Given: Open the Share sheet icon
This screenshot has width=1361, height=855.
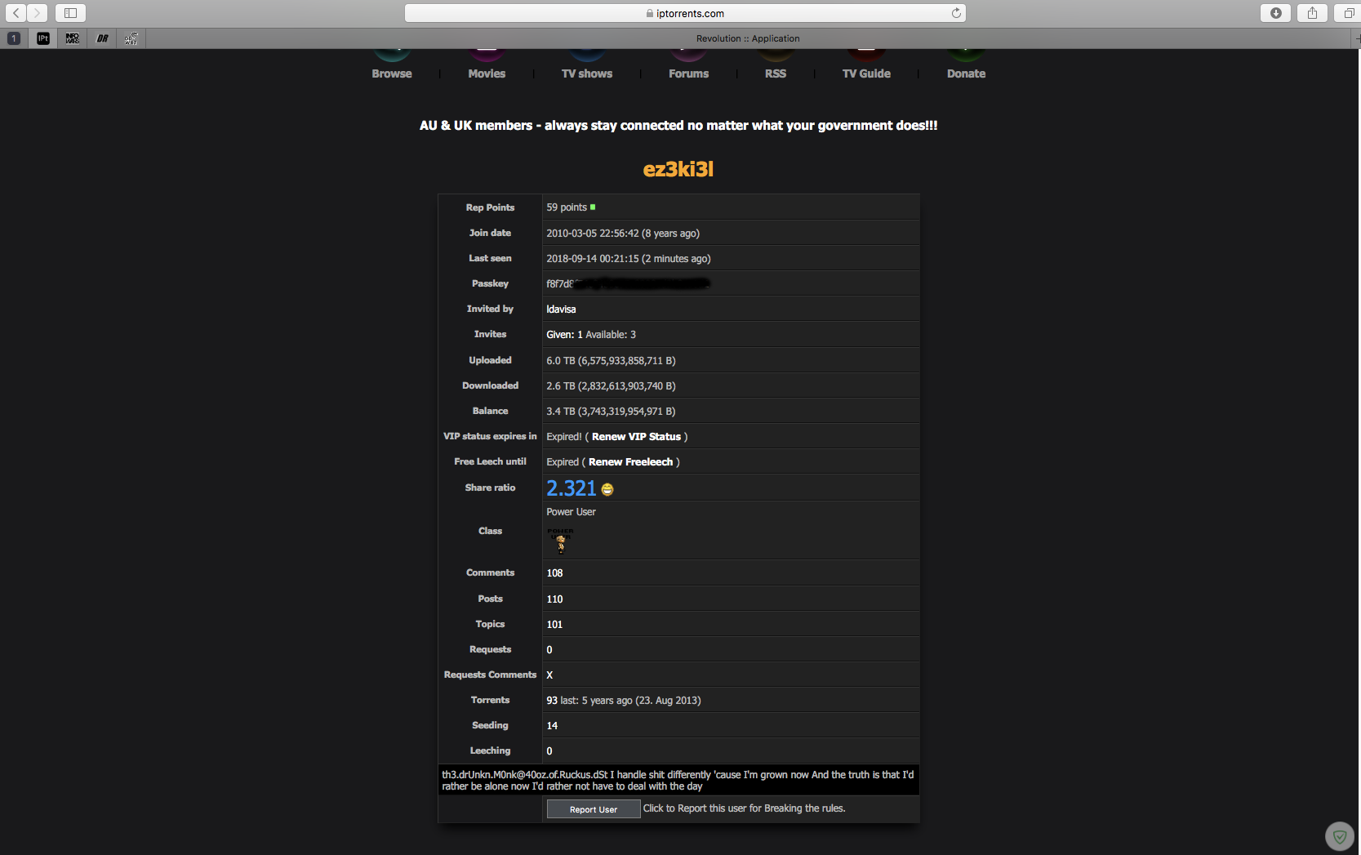Looking at the screenshot, I should tap(1312, 13).
